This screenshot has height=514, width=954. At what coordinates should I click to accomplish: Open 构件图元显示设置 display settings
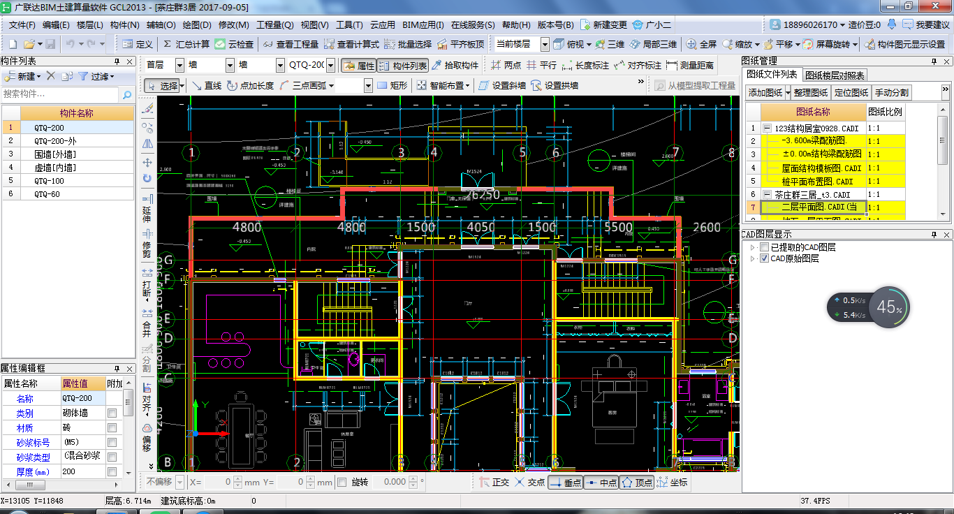[905, 44]
